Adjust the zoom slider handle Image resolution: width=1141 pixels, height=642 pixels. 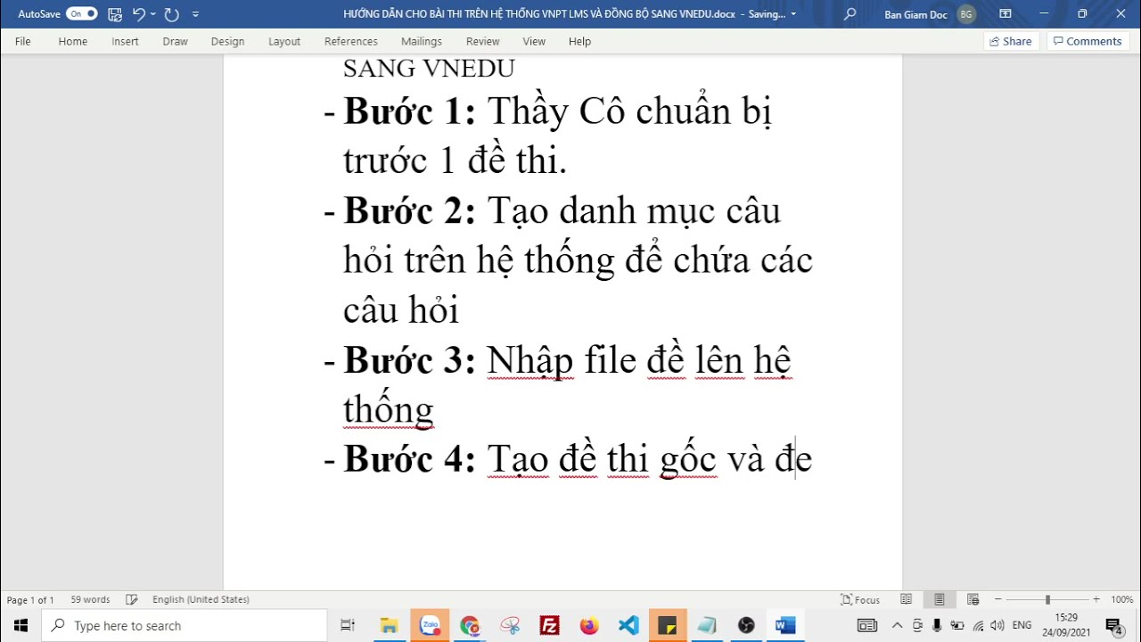[1047, 600]
